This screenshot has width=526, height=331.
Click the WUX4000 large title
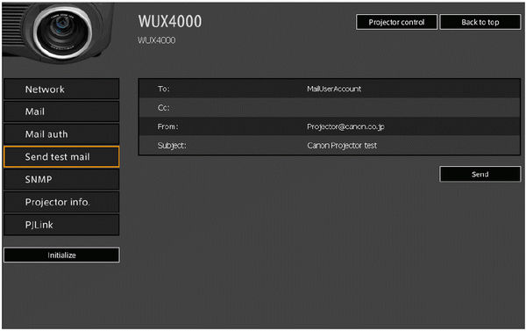[x=170, y=21]
